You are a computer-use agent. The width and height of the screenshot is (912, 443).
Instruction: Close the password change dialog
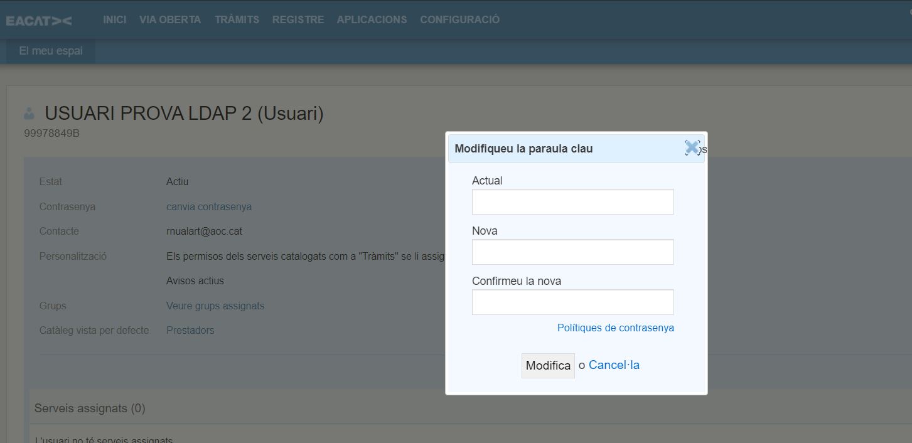pos(692,148)
